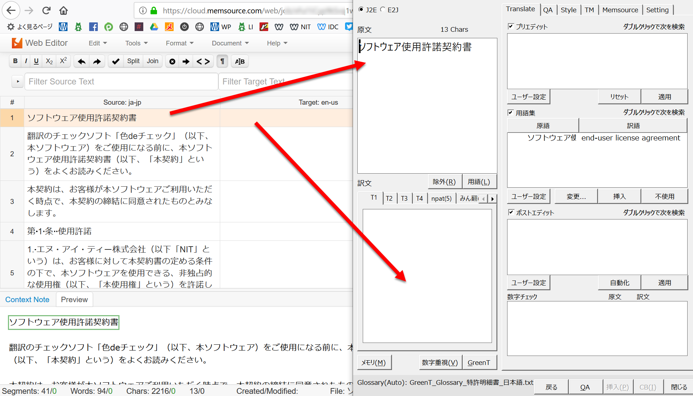Click the Underline formatting icon
The width and height of the screenshot is (693, 396).
pyautogui.click(x=36, y=61)
